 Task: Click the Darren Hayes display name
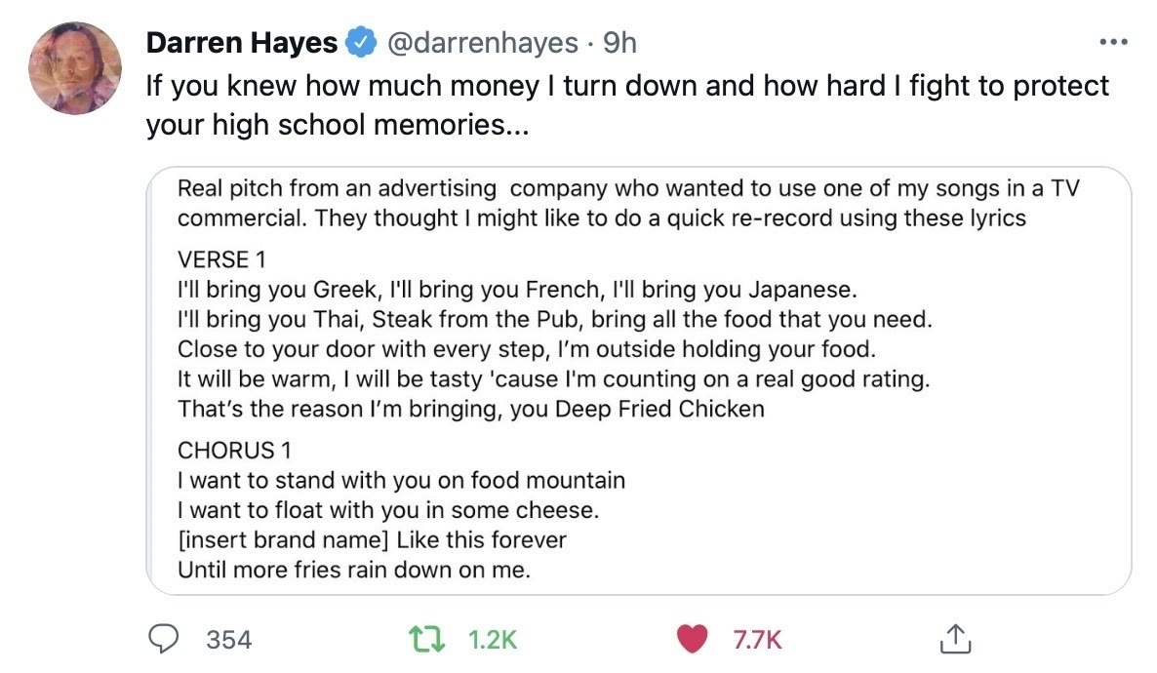click(241, 43)
